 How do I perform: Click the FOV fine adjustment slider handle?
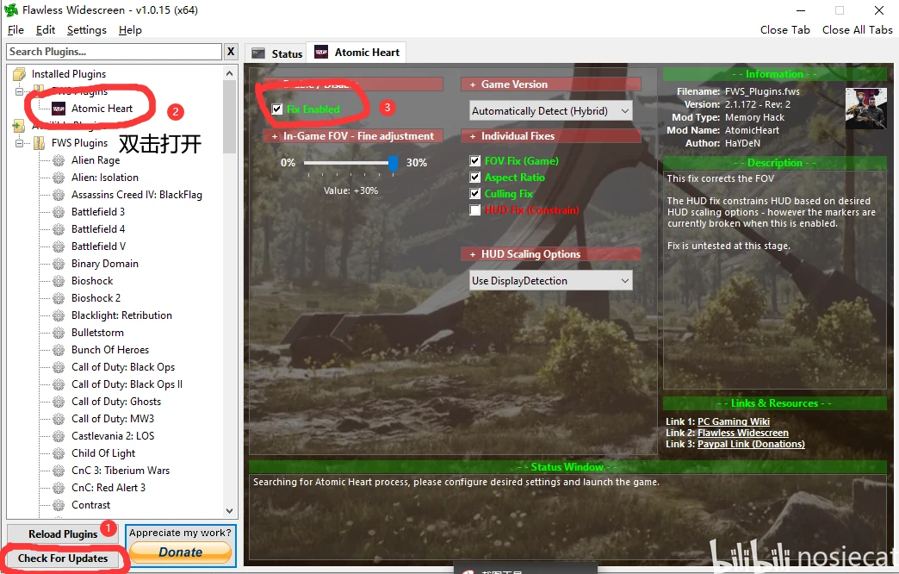[393, 163]
